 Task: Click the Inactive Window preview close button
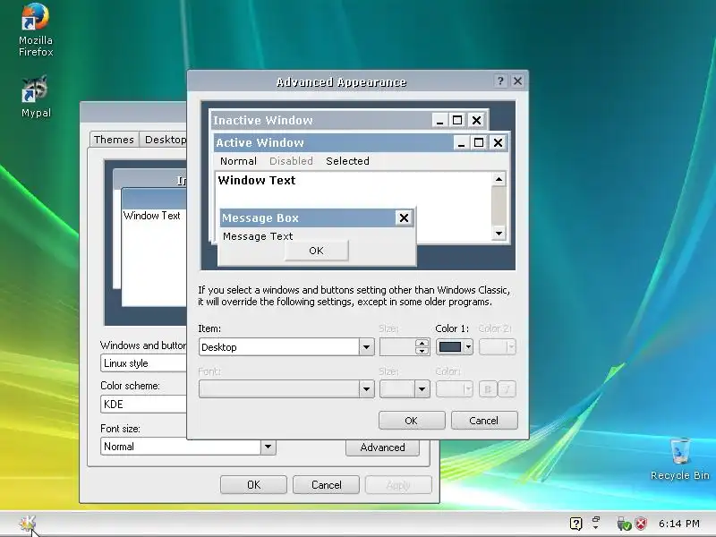pos(476,120)
